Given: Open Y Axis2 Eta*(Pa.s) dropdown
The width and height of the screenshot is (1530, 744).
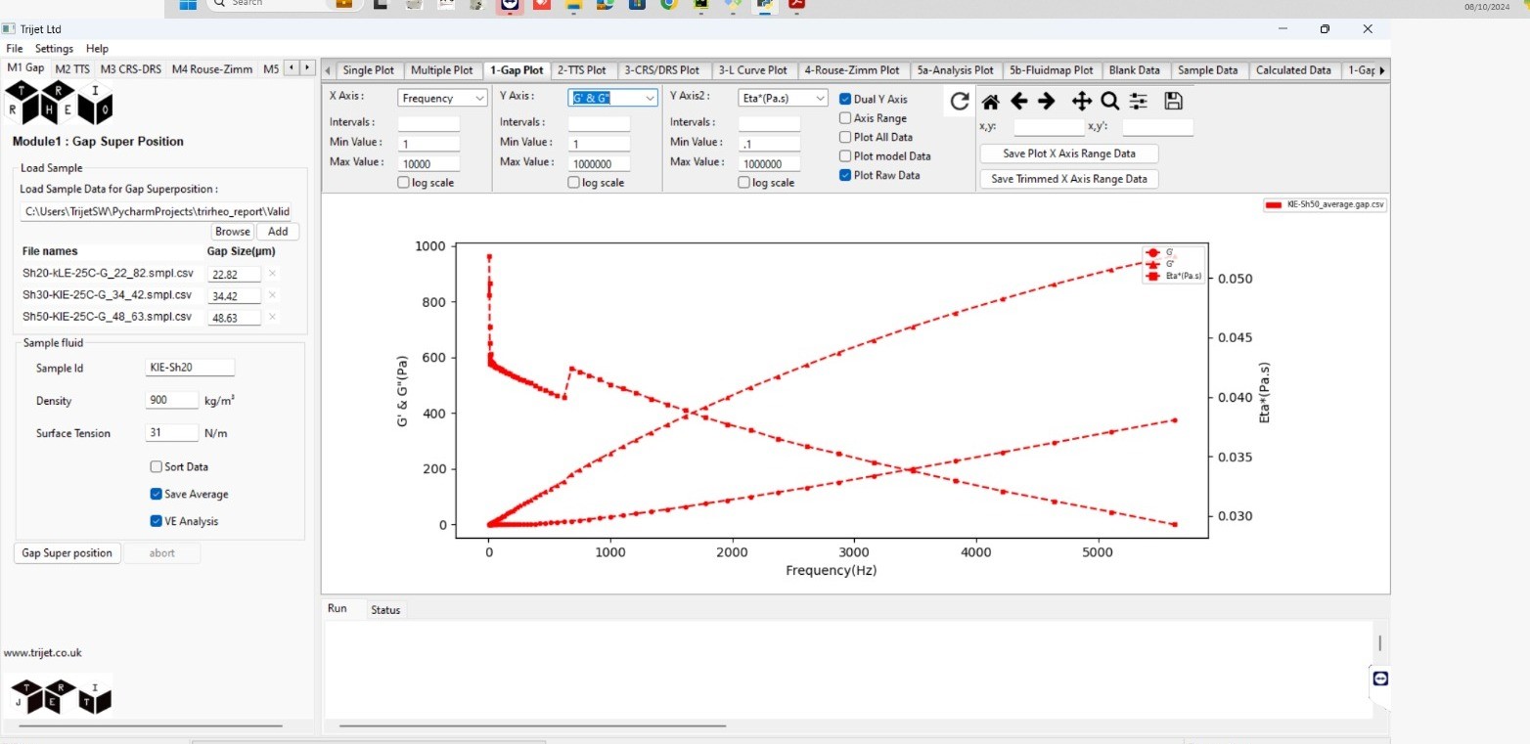Looking at the screenshot, I should tap(783, 98).
